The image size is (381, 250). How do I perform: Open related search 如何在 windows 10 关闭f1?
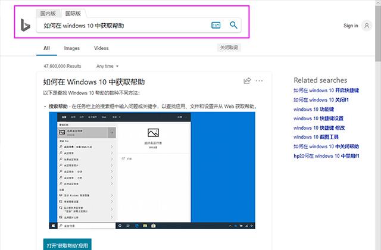pos(321,100)
